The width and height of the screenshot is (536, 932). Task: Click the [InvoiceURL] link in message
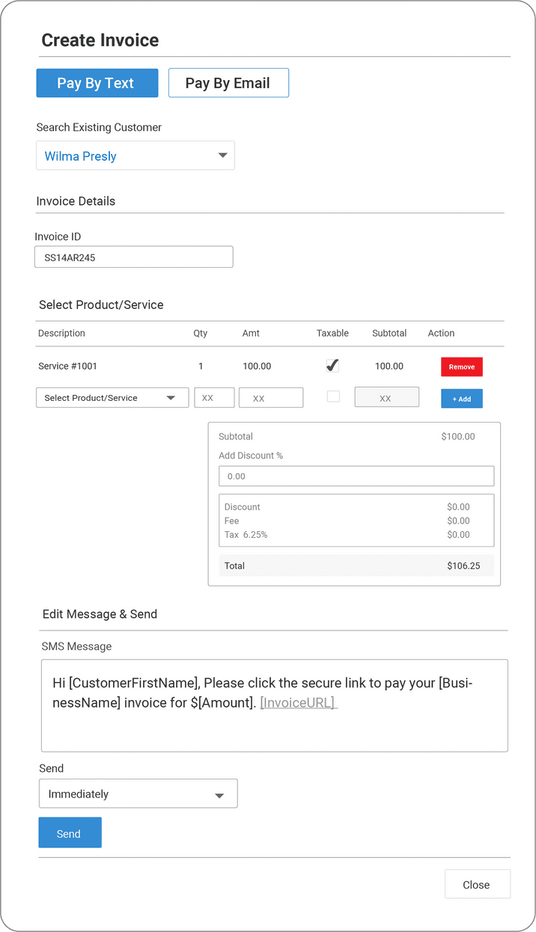(x=299, y=702)
